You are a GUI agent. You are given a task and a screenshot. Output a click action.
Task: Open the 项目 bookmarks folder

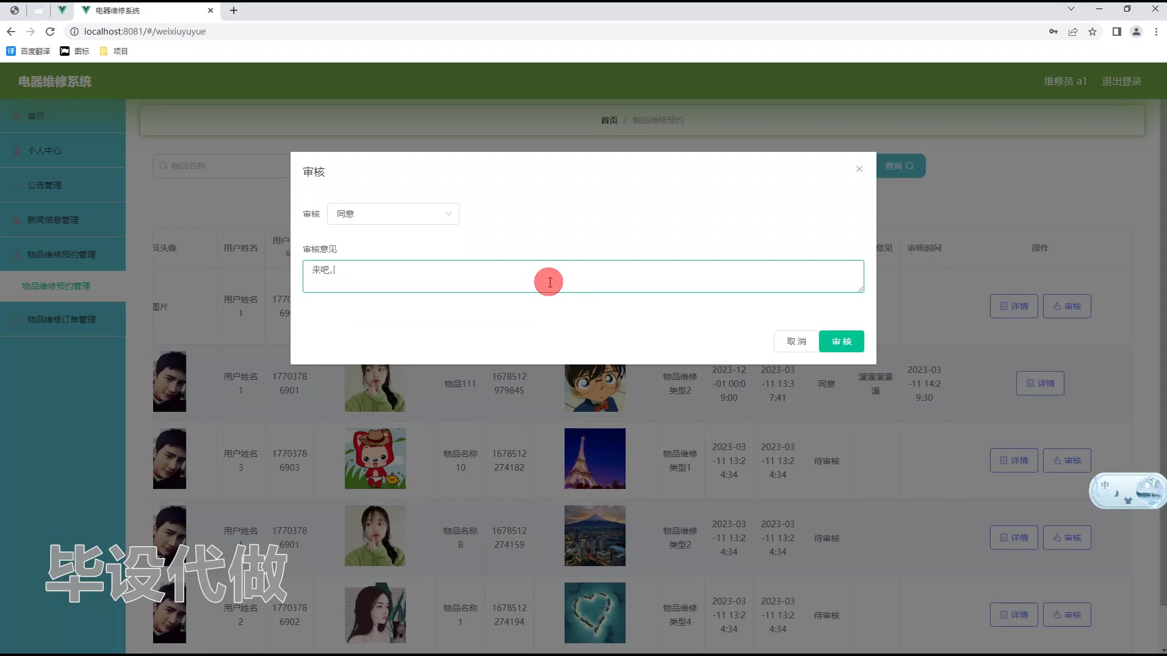114,51
